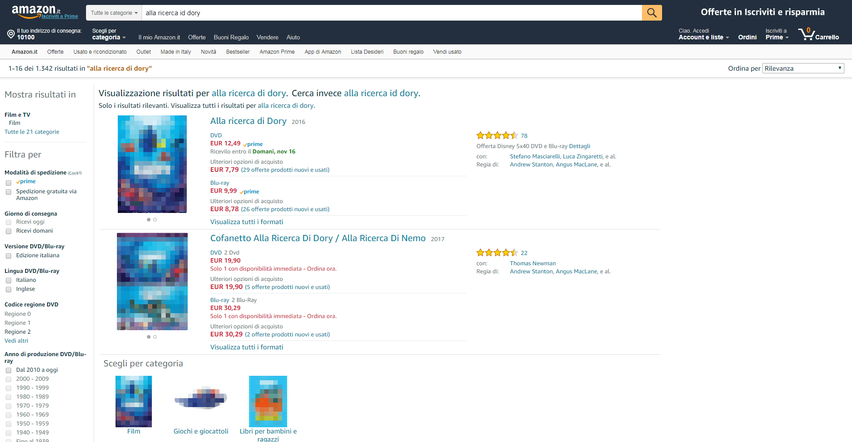Open the shopping cart icon

pyautogui.click(x=806, y=34)
